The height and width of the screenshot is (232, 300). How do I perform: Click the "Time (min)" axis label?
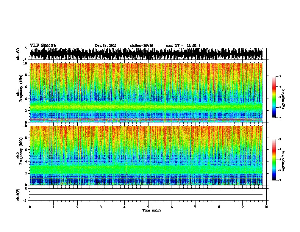pyautogui.click(x=152, y=210)
